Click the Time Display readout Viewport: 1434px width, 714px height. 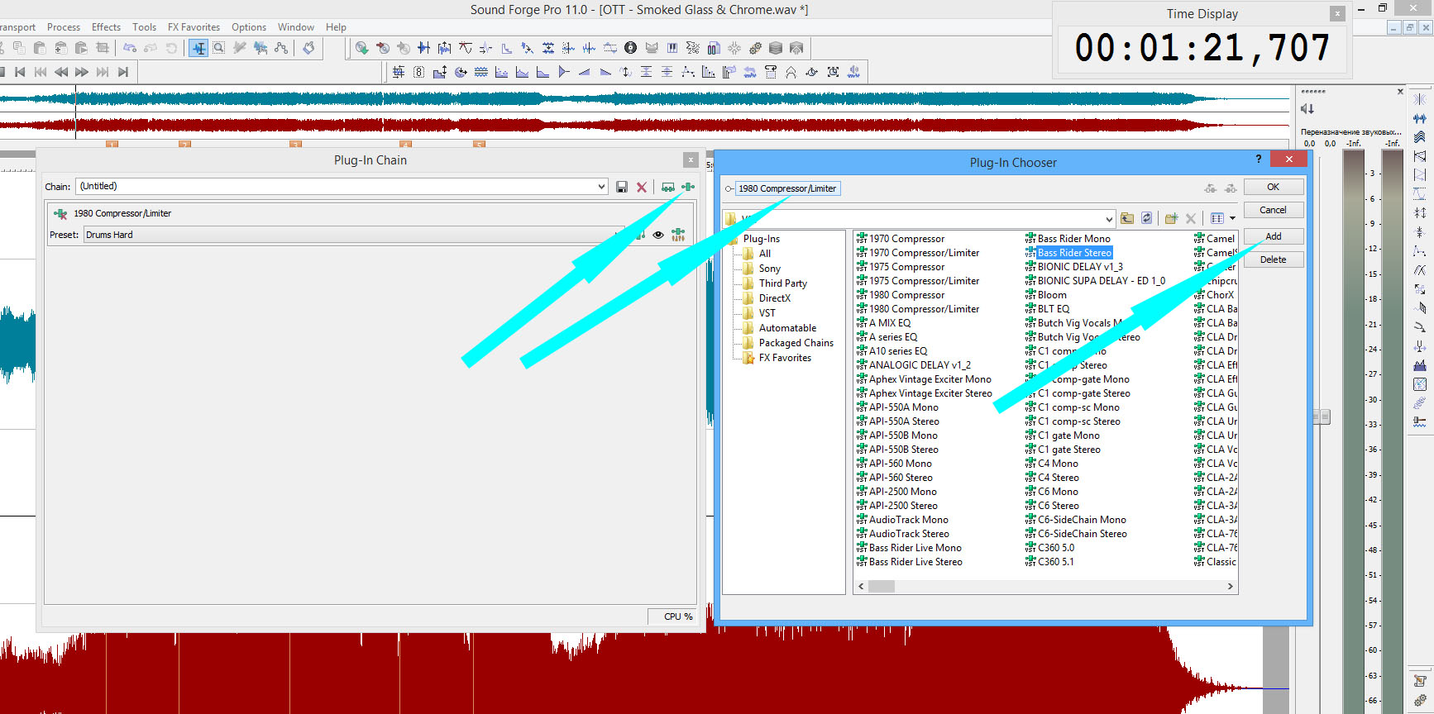click(1202, 48)
